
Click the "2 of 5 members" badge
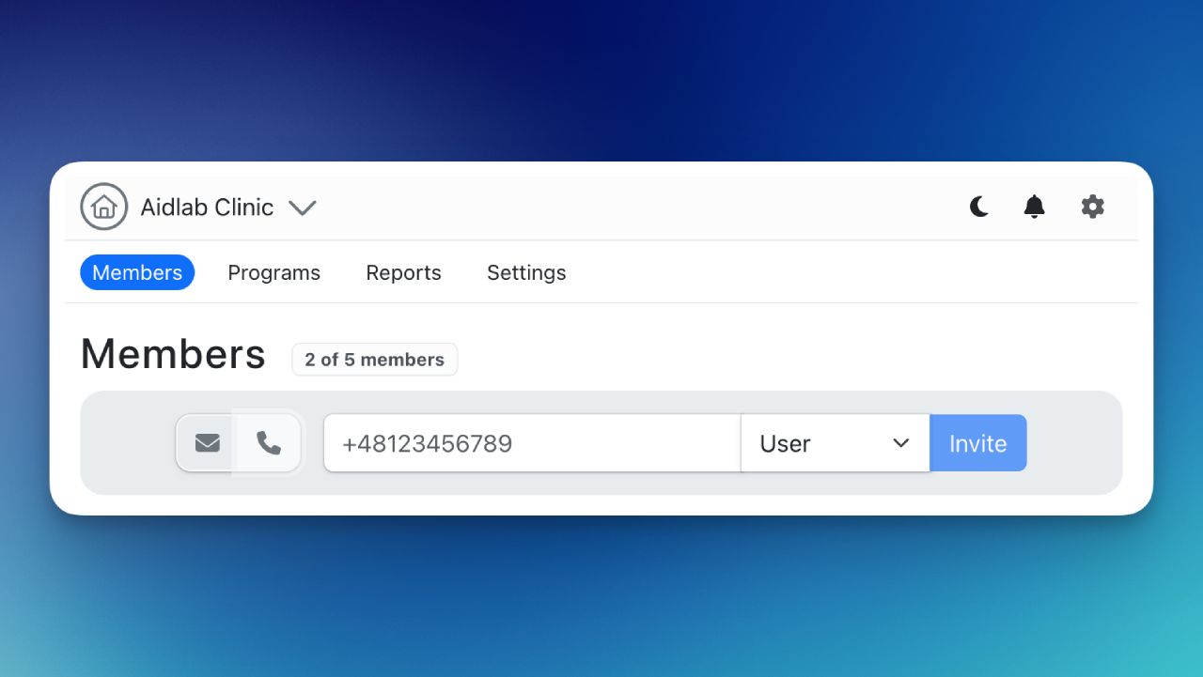pos(374,360)
